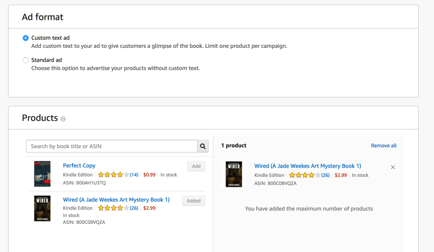Open Wired title link in search results
Screen dimensions: 434x252
pyautogui.click(x=116, y=199)
